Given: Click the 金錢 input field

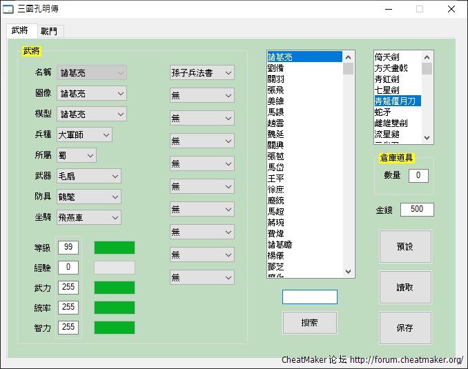Looking at the screenshot, I should pos(417,210).
